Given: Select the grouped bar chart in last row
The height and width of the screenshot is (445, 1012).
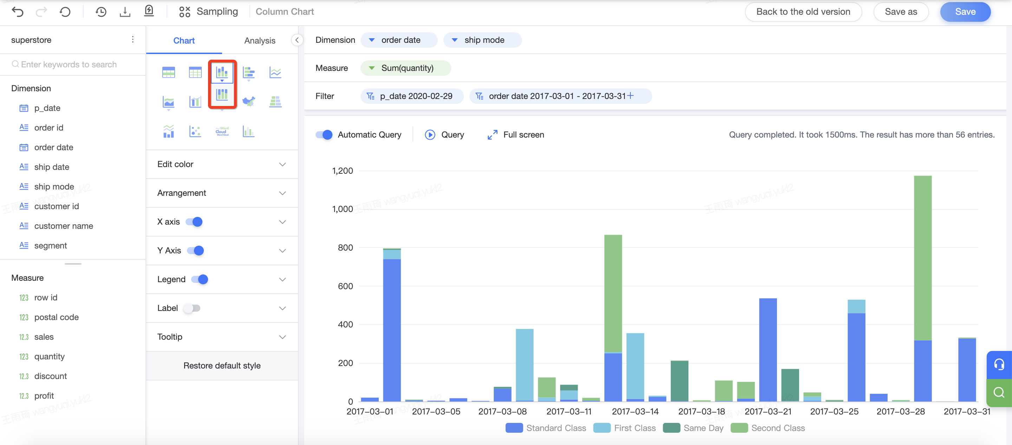Looking at the screenshot, I should (x=249, y=131).
